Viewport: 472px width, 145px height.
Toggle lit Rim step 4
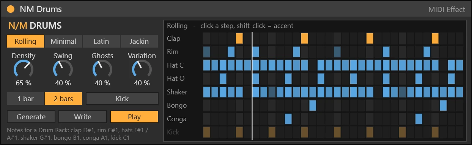231,52
